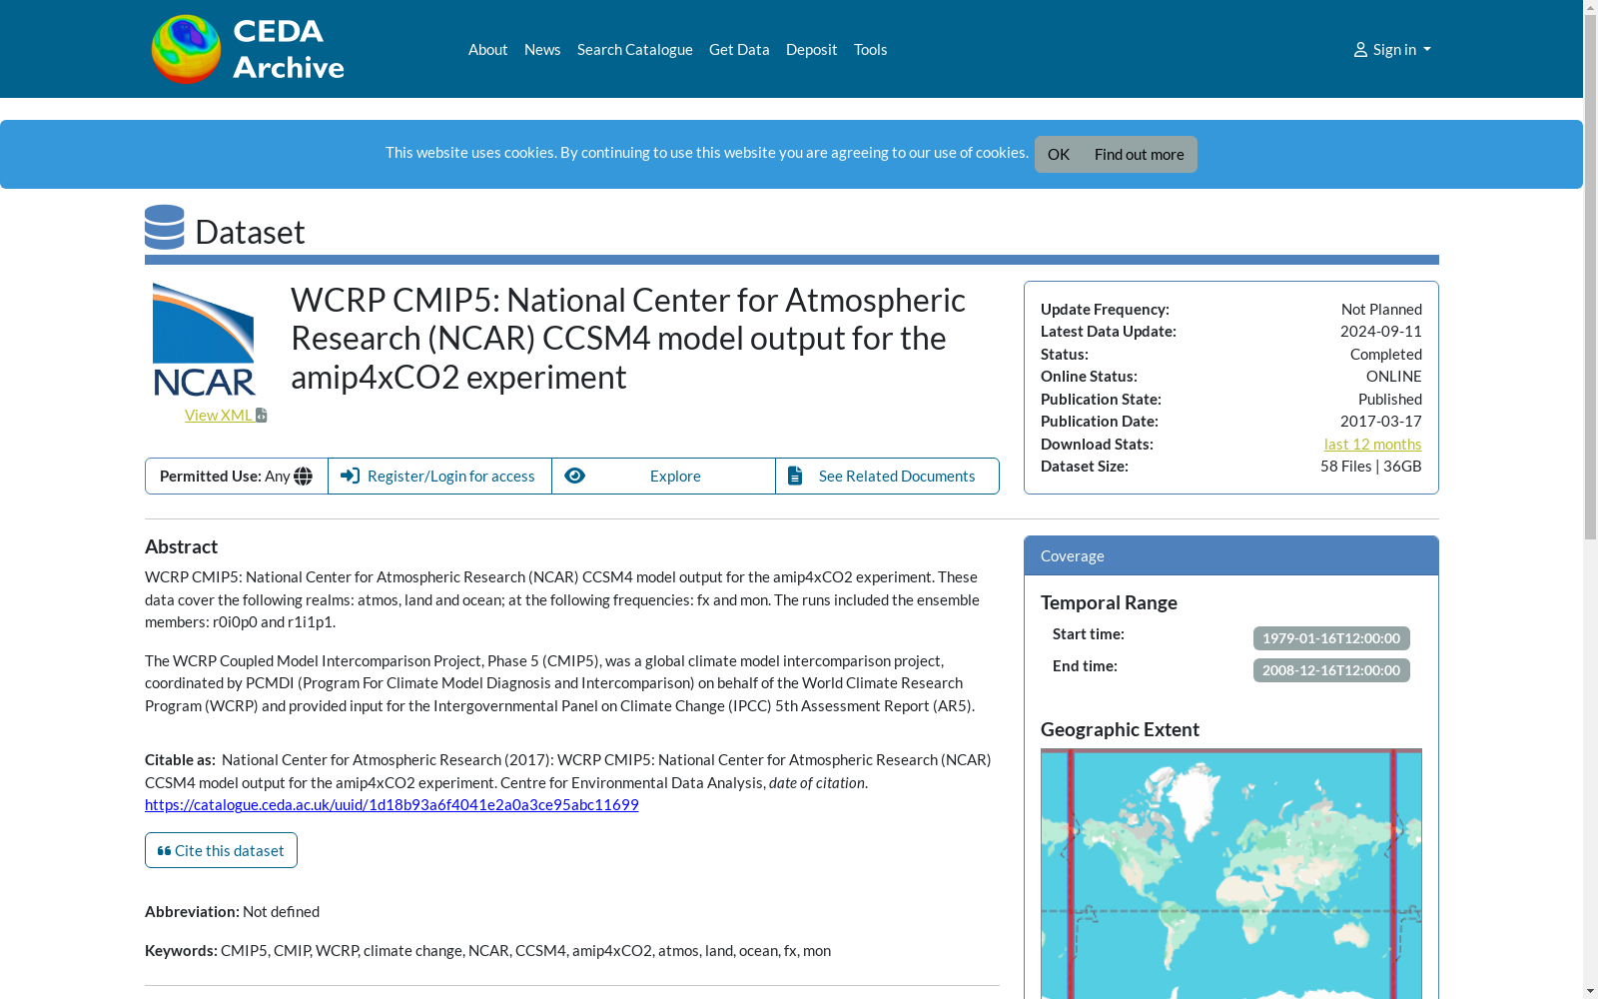Click the quote icon in Cite this dataset
Screen dimensions: 1598x999
[x=164, y=851]
